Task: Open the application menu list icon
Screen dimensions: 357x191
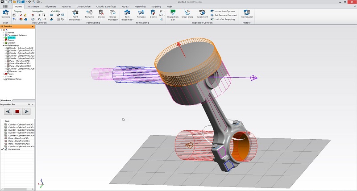Action: click(x=5, y=7)
